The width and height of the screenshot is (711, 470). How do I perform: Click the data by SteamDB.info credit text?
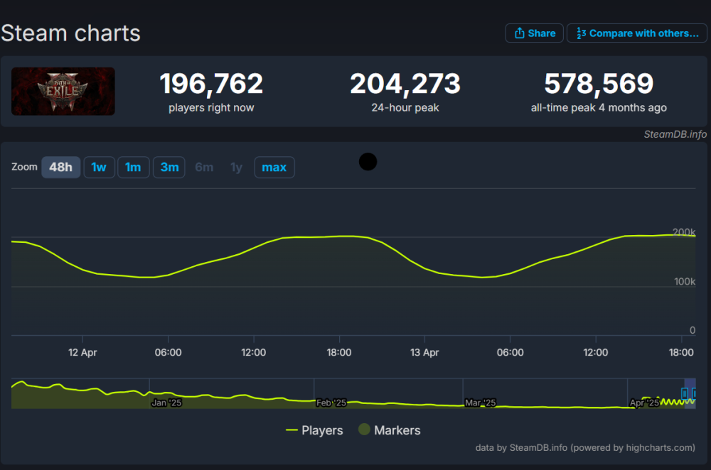(585, 448)
